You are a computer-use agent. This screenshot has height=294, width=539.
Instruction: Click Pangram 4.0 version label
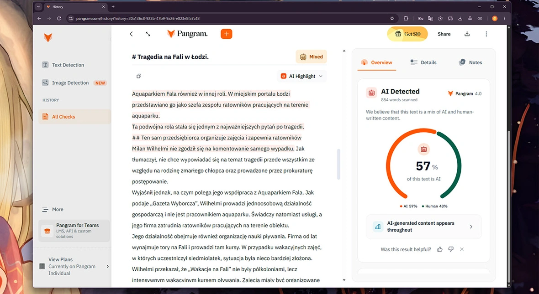[x=465, y=93]
